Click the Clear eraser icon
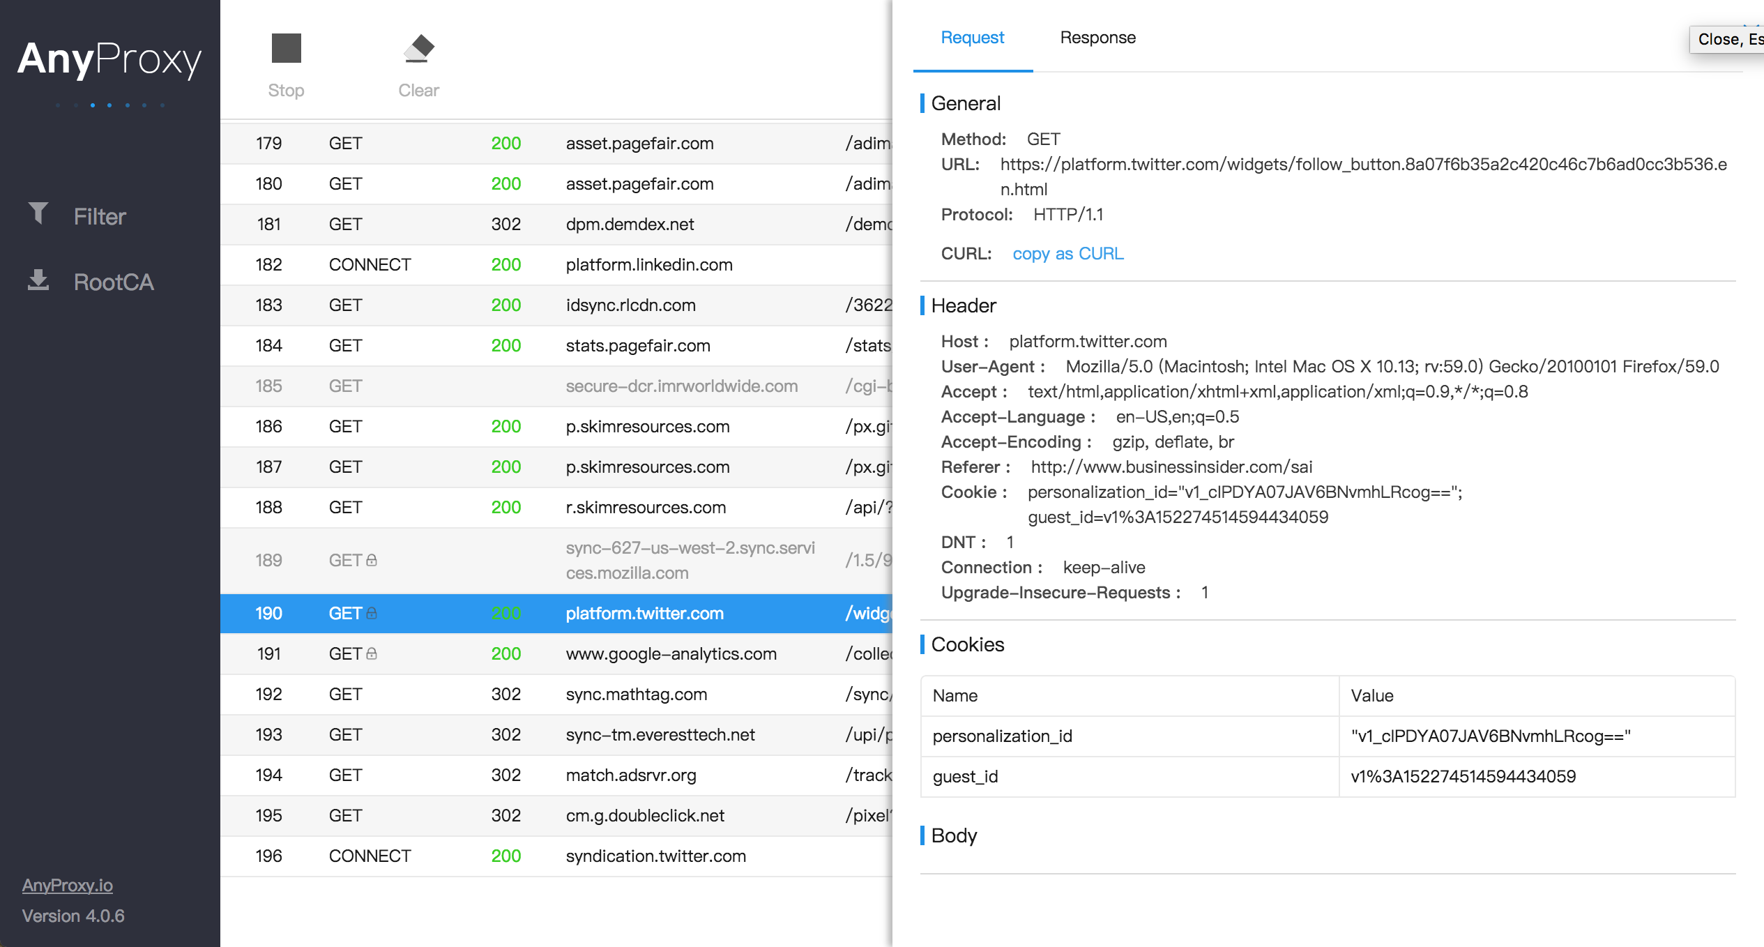 click(x=418, y=48)
